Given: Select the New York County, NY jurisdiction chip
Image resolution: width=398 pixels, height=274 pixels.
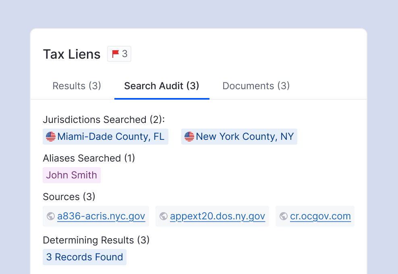Looking at the screenshot, I should click(239, 136).
